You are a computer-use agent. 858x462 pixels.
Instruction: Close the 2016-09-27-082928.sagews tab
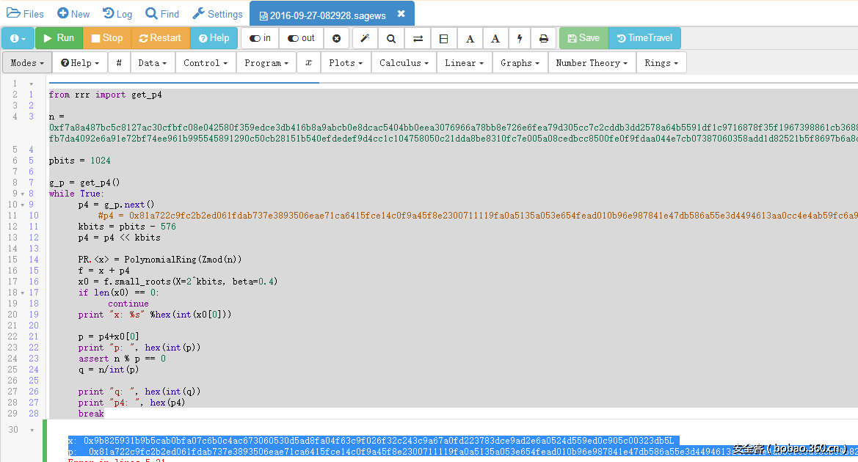point(401,14)
